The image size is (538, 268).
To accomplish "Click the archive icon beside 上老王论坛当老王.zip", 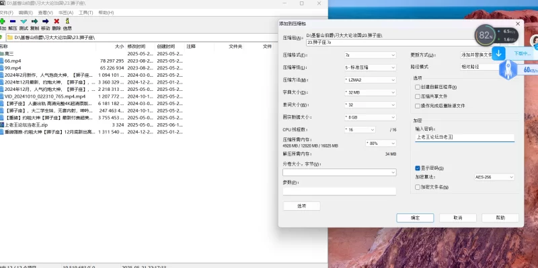I will click(x=2, y=125).
